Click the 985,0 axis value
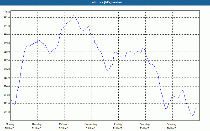Image resolution: width=210 pixels, height=131 pixels. click(7, 78)
